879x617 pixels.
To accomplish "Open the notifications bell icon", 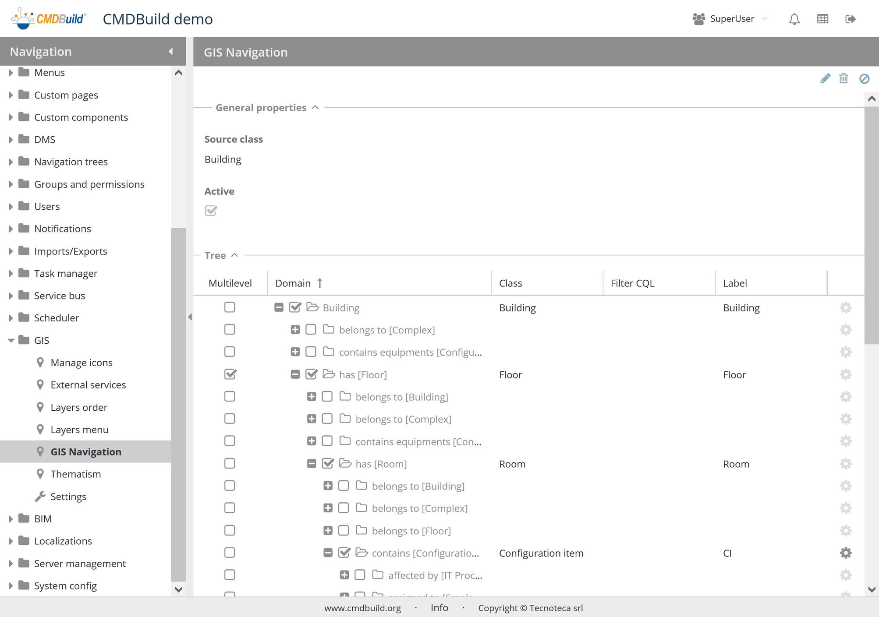I will (x=794, y=19).
